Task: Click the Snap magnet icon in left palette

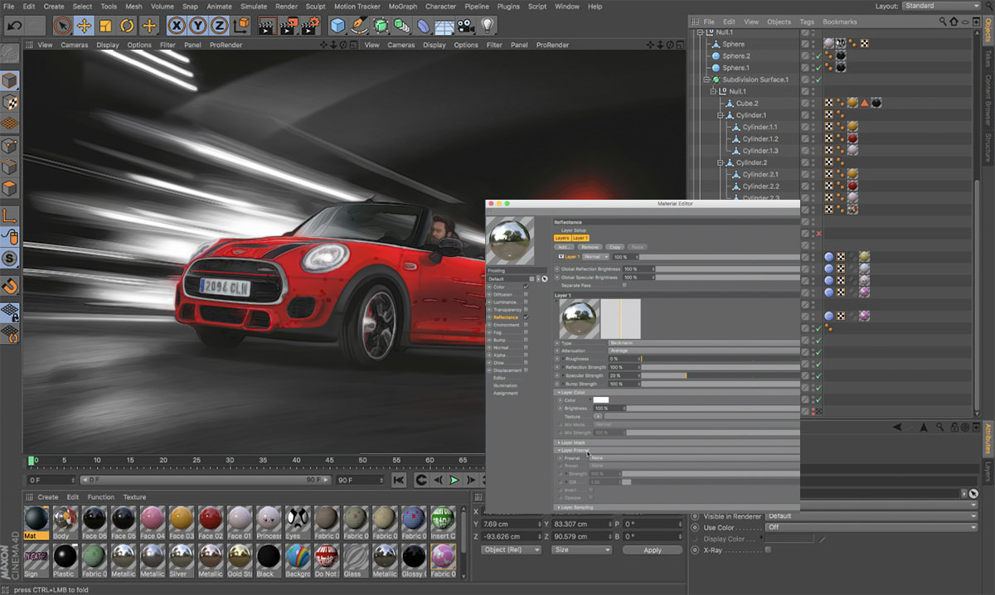Action: (x=10, y=287)
